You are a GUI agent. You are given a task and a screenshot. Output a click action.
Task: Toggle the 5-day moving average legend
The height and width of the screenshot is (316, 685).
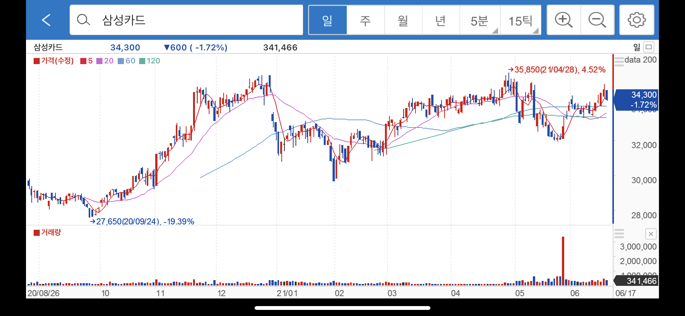(86, 61)
